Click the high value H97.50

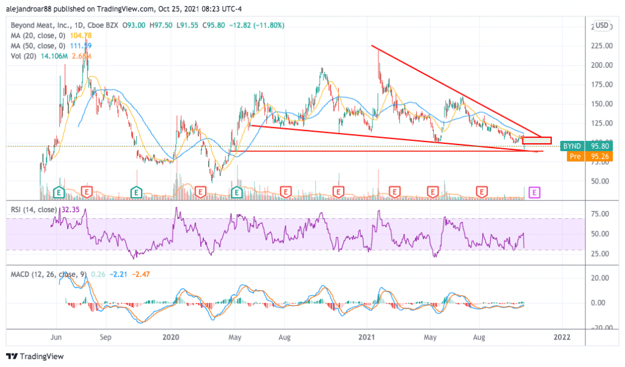161,25
